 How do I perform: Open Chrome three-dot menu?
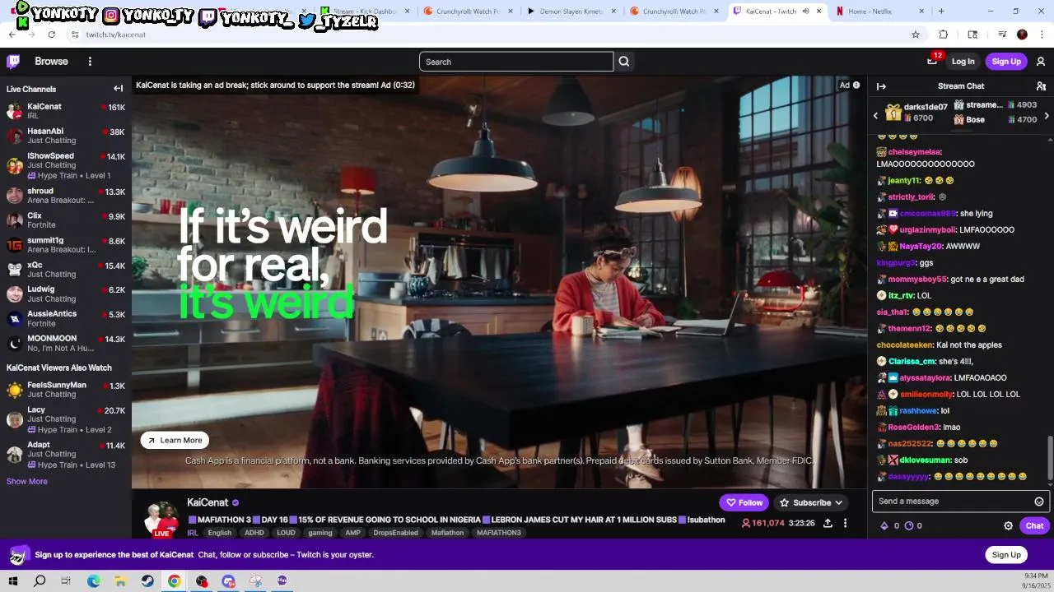point(1042,35)
